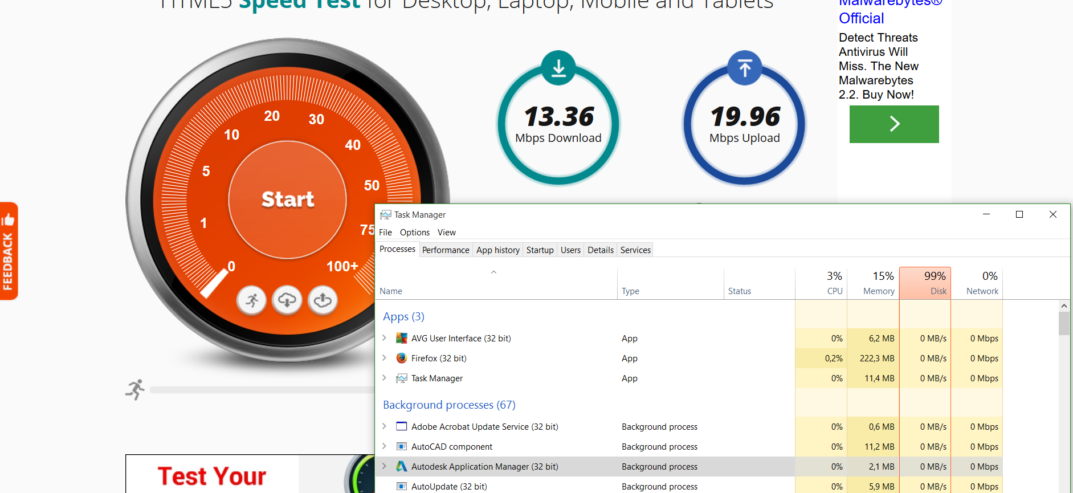
Task: Switch to the Users tab
Action: [570, 250]
